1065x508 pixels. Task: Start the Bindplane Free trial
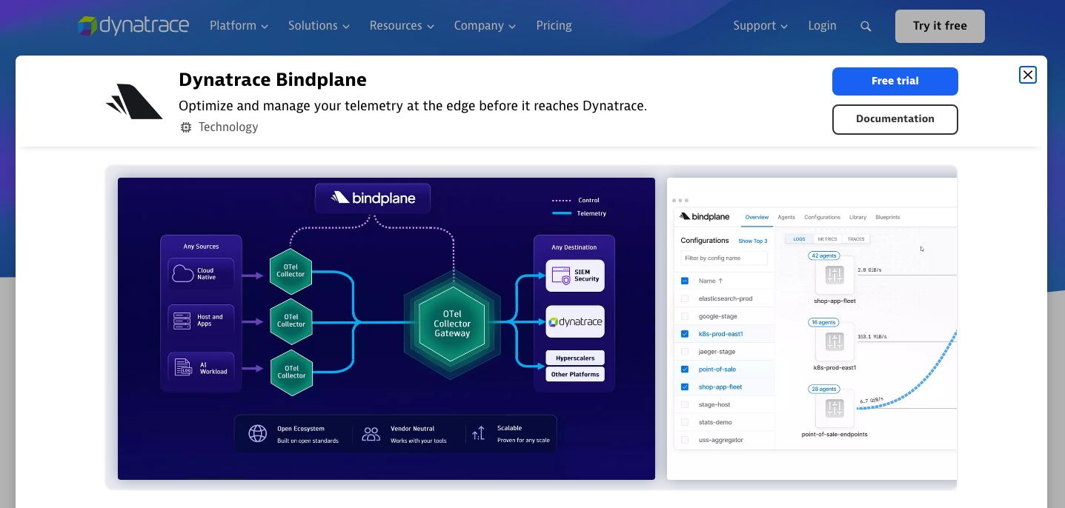pos(895,81)
